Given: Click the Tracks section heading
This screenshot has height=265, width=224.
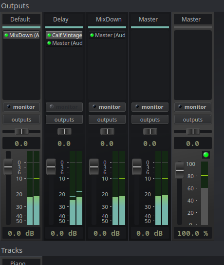Looking at the screenshot, I should point(12,250).
